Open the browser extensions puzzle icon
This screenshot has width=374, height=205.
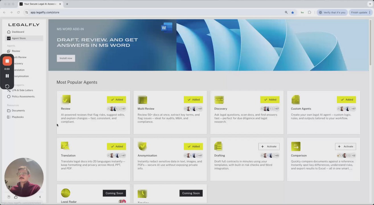(309, 13)
